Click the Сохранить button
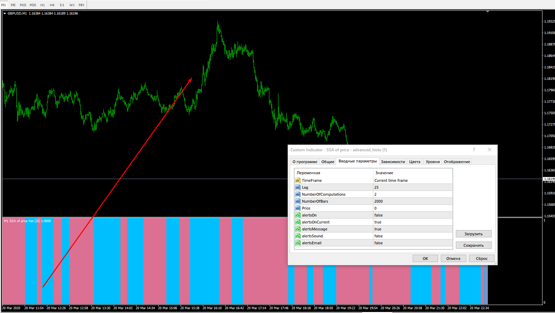The width and height of the screenshot is (555, 313). [474, 245]
